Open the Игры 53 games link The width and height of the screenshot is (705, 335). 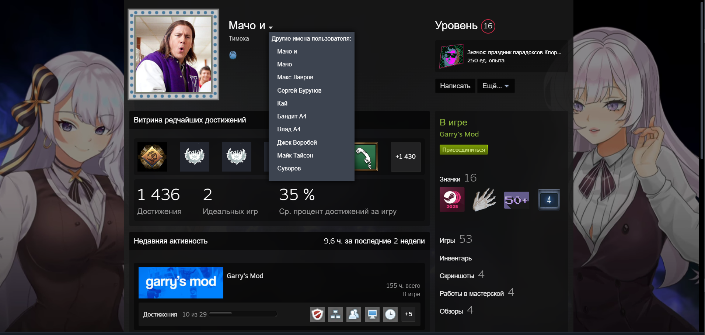[x=456, y=239]
